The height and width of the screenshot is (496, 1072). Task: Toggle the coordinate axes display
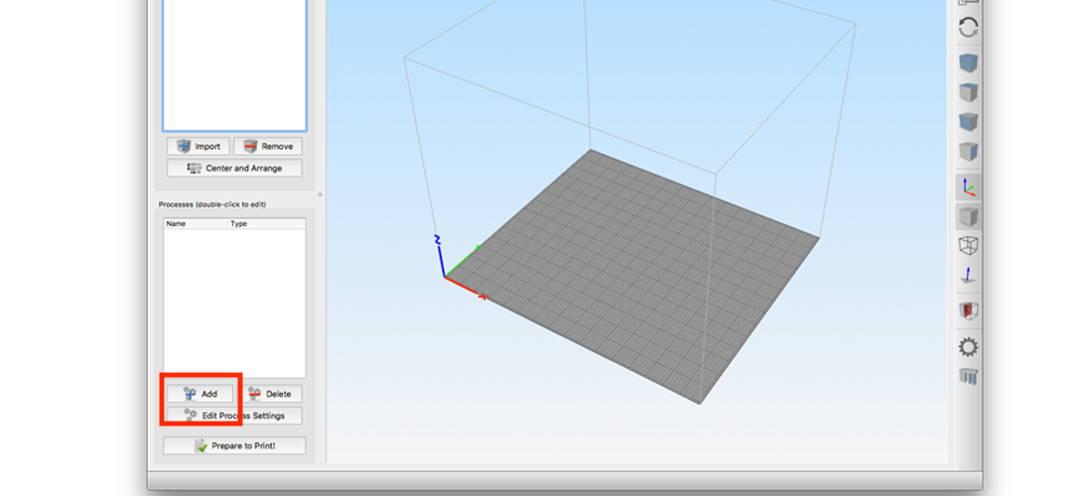[x=968, y=186]
